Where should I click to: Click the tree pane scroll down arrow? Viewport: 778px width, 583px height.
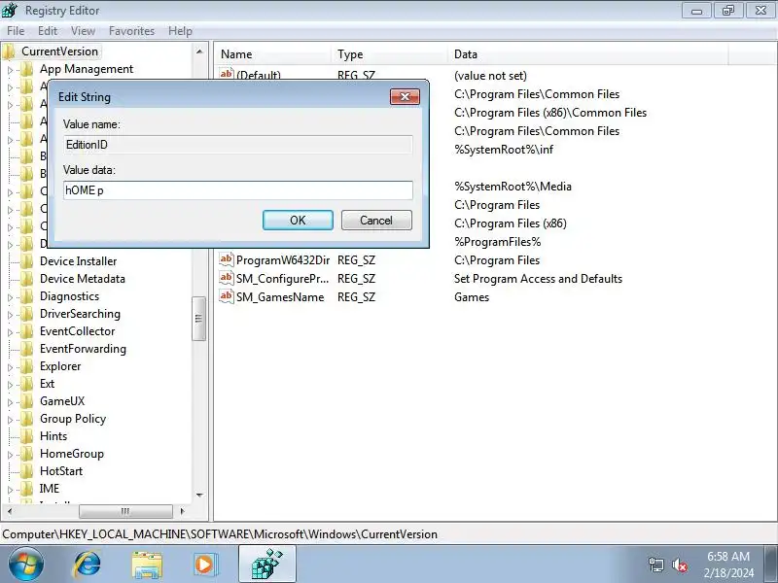click(199, 495)
